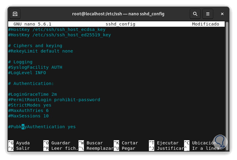The image size is (237, 160).
Task: Click the ^K Cortar shortcut
Action: pos(126,143)
